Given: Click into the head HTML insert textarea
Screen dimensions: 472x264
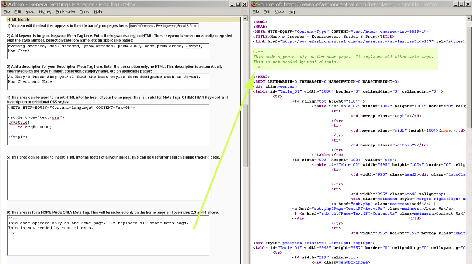Looking at the screenshot, I should 108,125.
